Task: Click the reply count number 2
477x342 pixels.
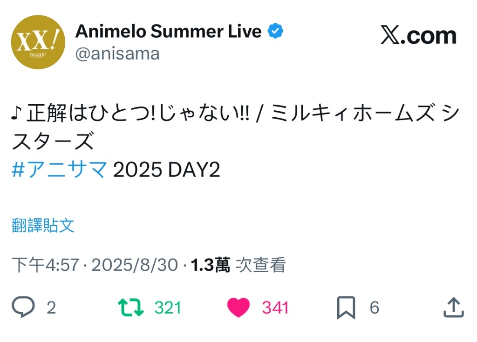Action: (x=51, y=308)
